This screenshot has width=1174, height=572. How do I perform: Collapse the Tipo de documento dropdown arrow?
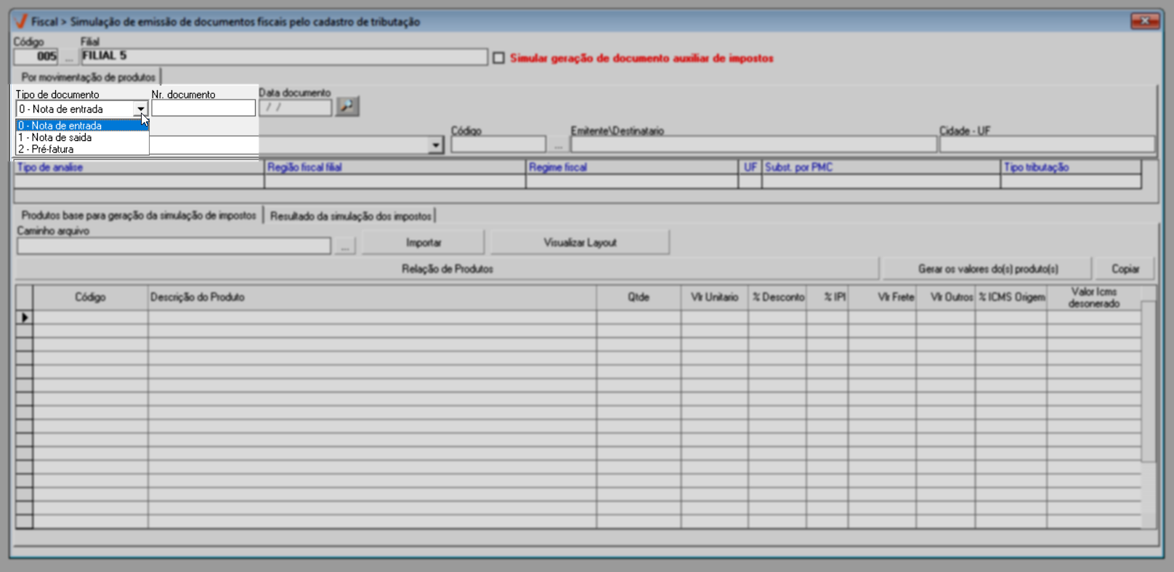point(141,109)
